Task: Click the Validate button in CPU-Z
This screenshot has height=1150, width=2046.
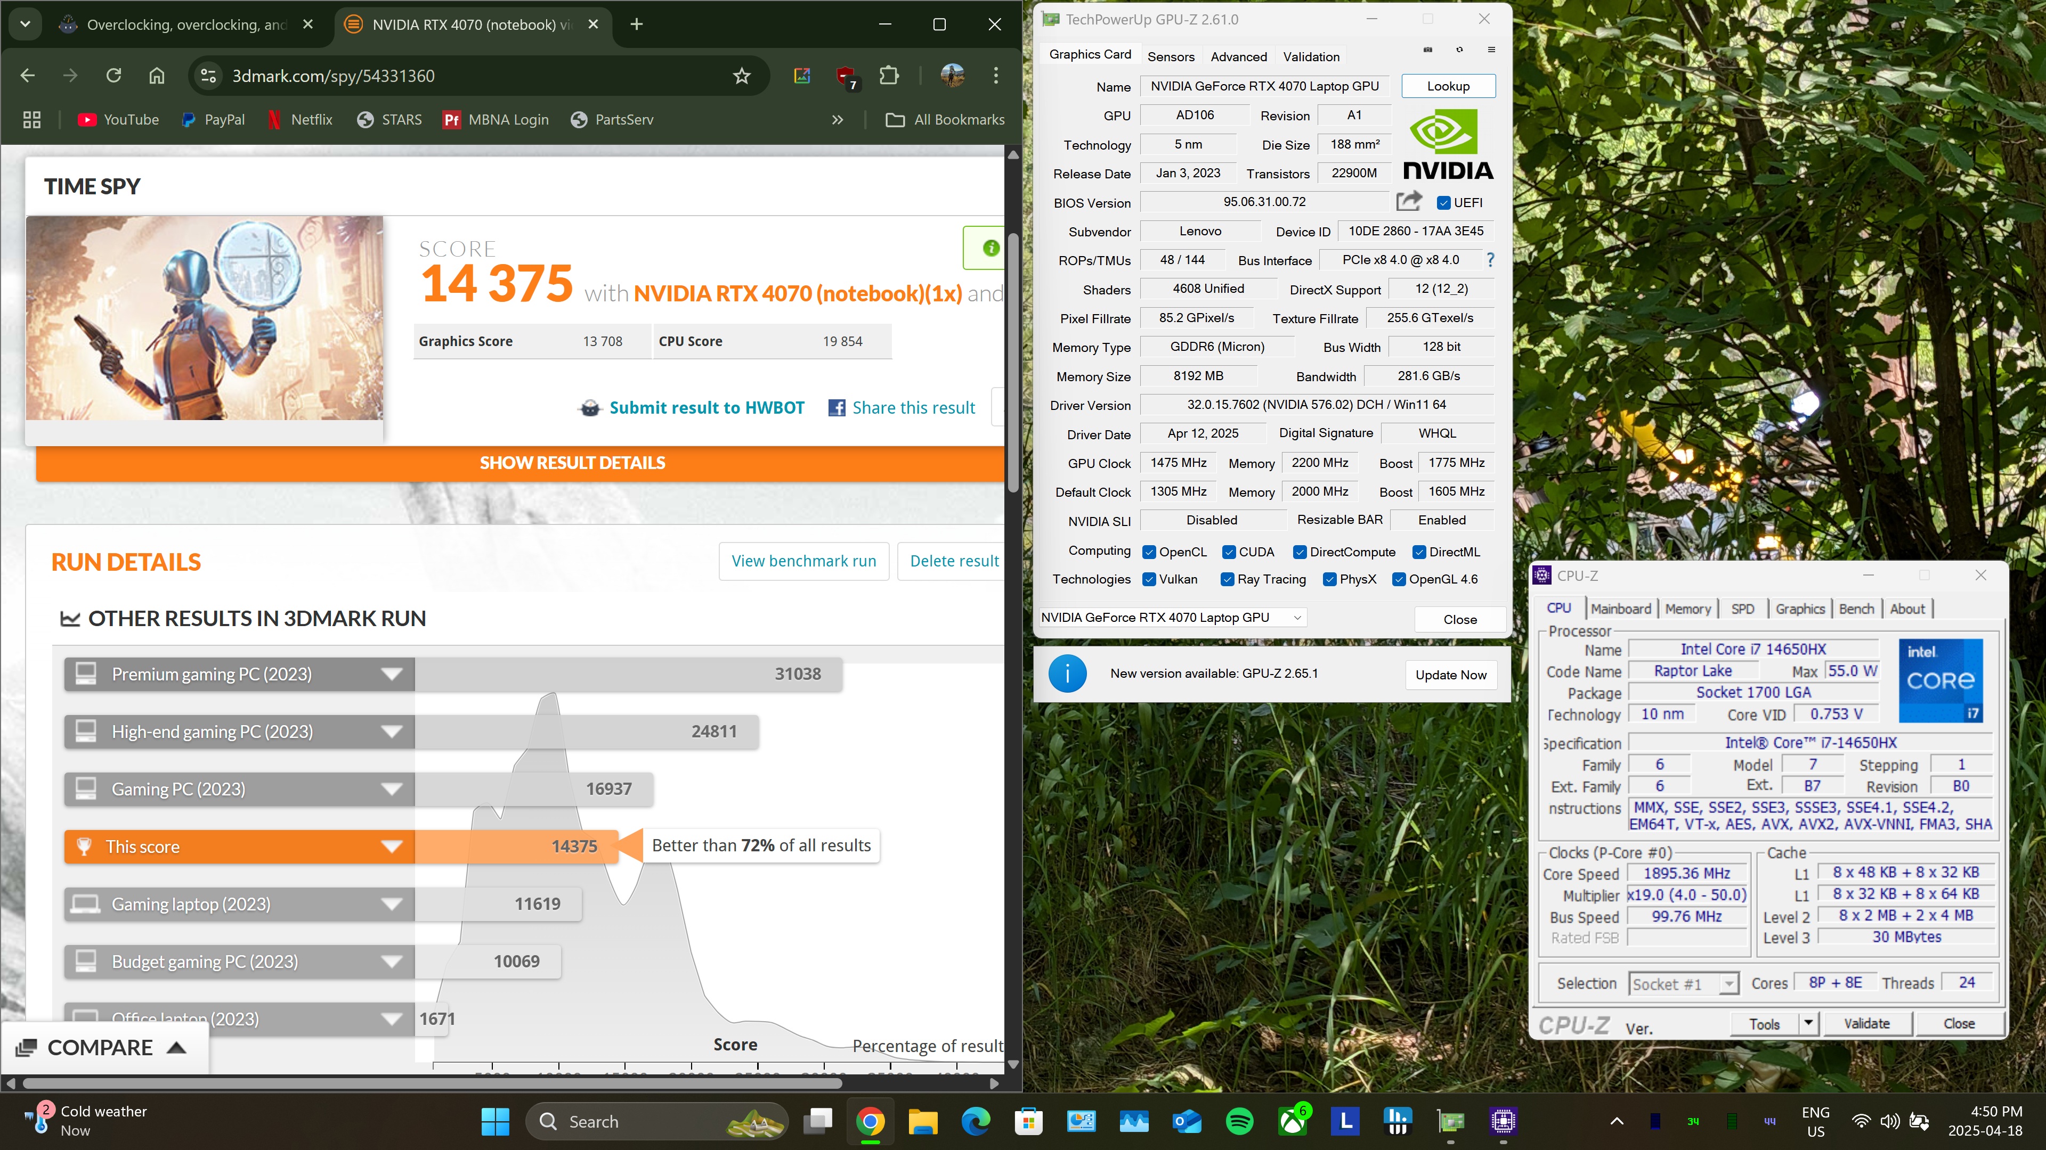Action: coord(1866,1024)
